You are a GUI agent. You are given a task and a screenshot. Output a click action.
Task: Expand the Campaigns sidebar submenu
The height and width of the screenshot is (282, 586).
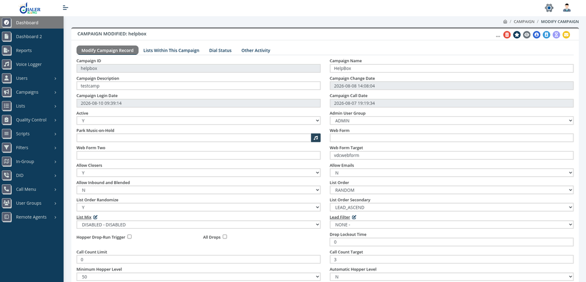tap(32, 92)
